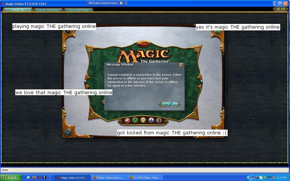Viewport: 290px width, 181px height.
Task: Click the white mana orb
Action: (x=143, y=121)
